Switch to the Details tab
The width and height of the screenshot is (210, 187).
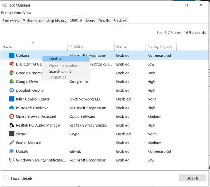coord(104,21)
